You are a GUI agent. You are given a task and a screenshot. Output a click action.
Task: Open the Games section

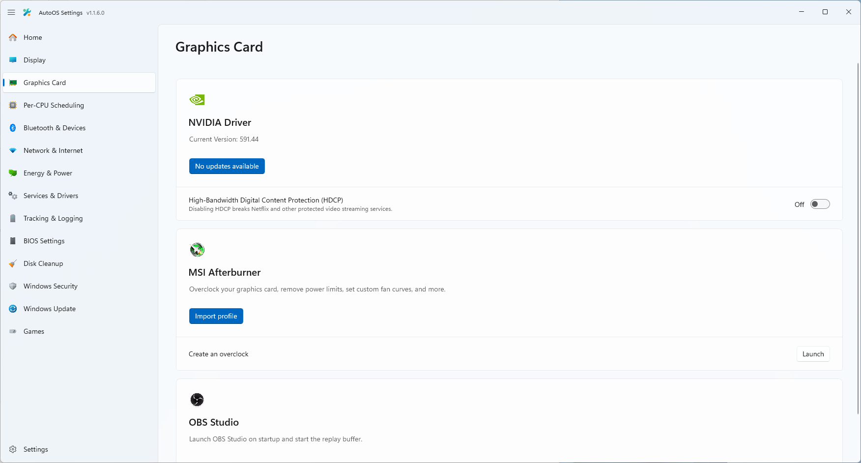point(79,331)
